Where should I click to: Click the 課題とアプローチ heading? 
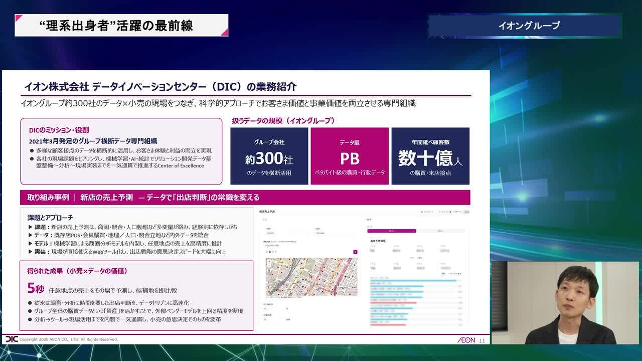[50, 218]
